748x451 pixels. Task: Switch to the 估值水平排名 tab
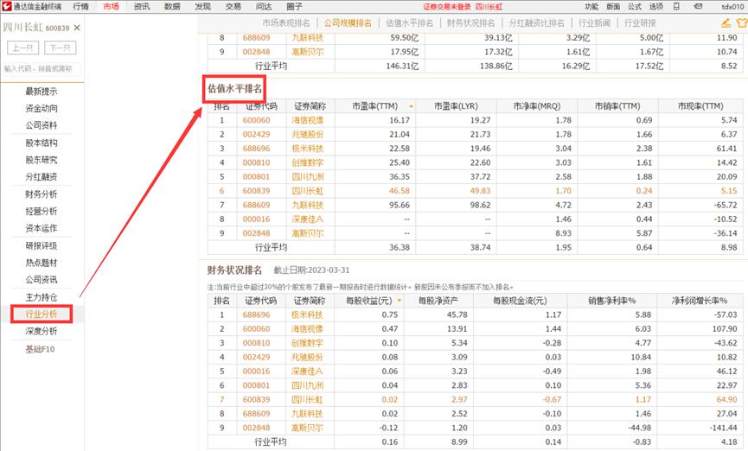tap(409, 22)
